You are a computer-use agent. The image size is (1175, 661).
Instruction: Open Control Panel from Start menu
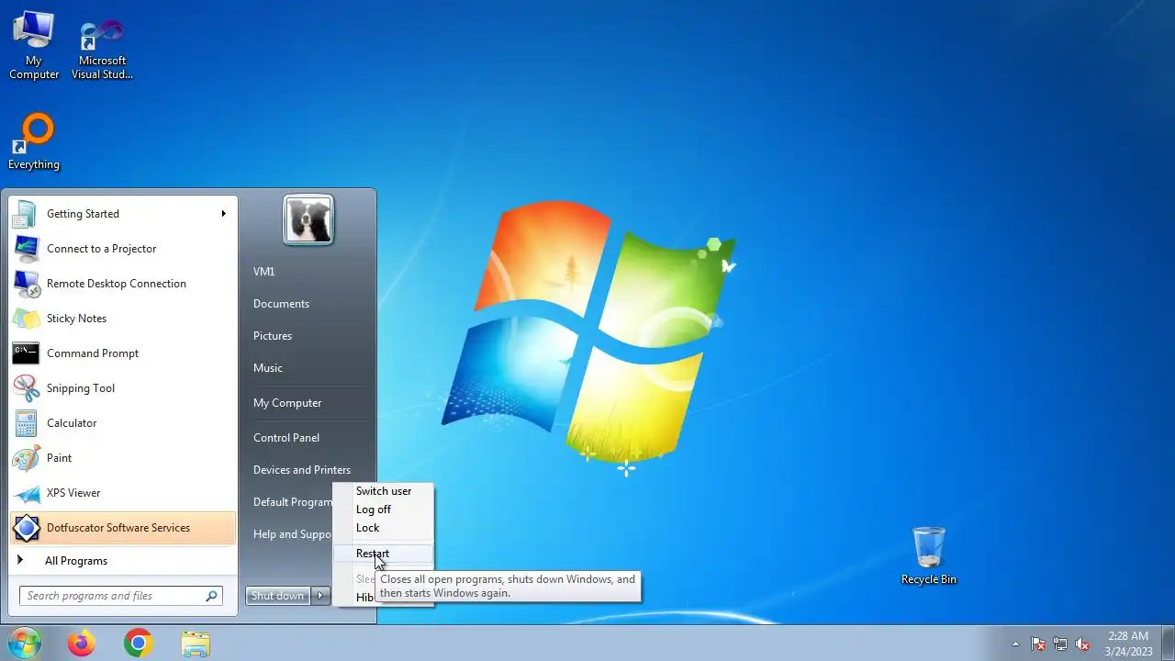click(x=286, y=438)
